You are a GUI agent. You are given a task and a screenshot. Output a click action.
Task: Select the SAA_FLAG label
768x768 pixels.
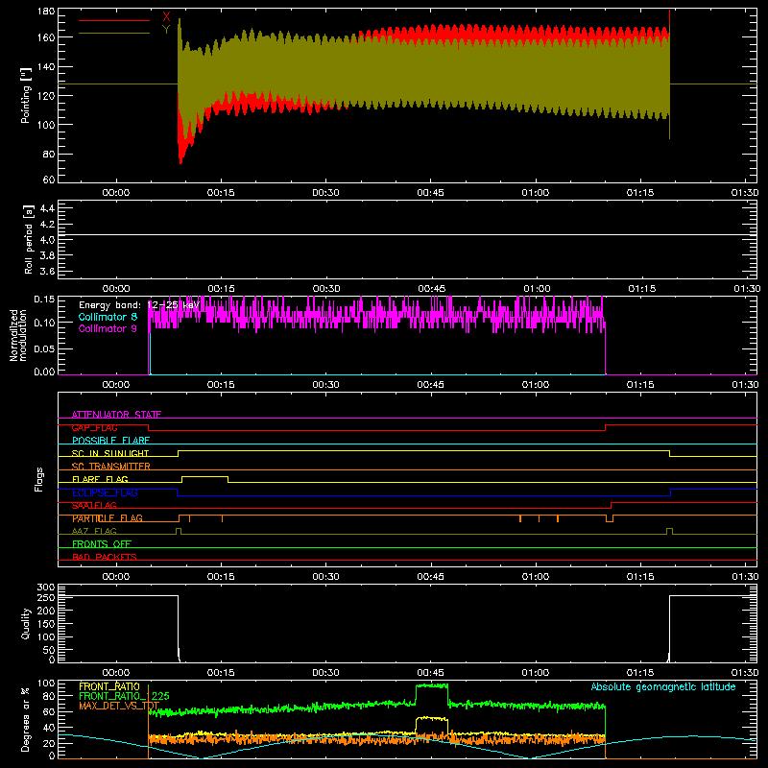(x=94, y=505)
